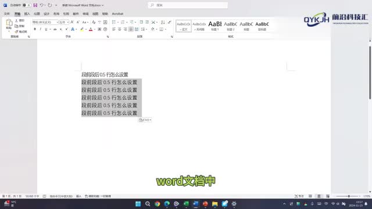Decrease font size with smaller A icon
This screenshot has height=209, width=372.
(x=78, y=22)
